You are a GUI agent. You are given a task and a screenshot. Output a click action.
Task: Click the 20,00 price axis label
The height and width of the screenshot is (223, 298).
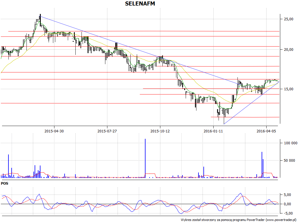(x=288, y=49)
